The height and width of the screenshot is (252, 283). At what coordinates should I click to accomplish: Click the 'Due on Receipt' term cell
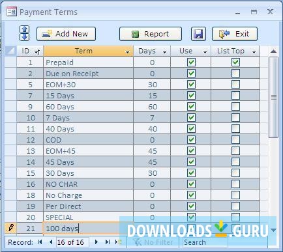tap(88, 74)
